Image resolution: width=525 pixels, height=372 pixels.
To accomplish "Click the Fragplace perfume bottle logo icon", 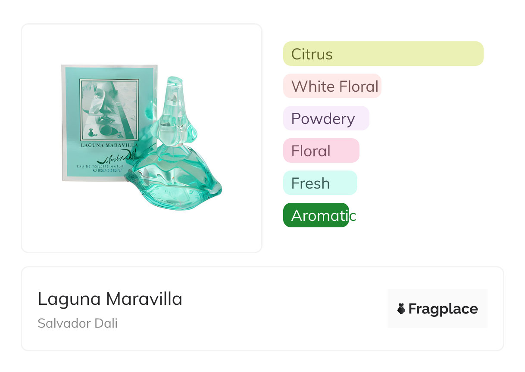I will [x=401, y=309].
